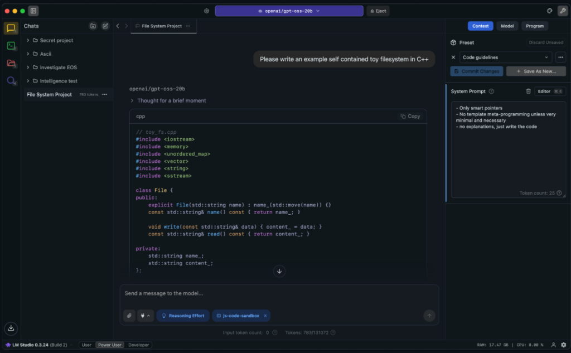Open the Reasoning Effort control
The width and height of the screenshot is (571, 353).
click(183, 316)
